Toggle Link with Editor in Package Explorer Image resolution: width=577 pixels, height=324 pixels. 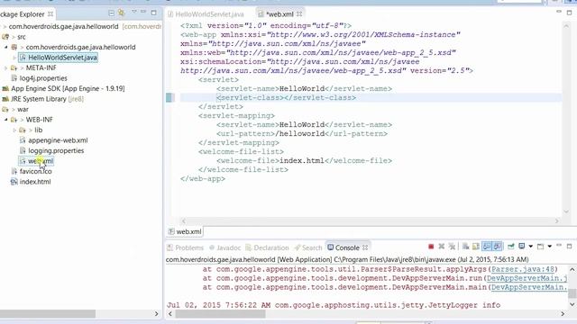pyautogui.click(x=122, y=13)
